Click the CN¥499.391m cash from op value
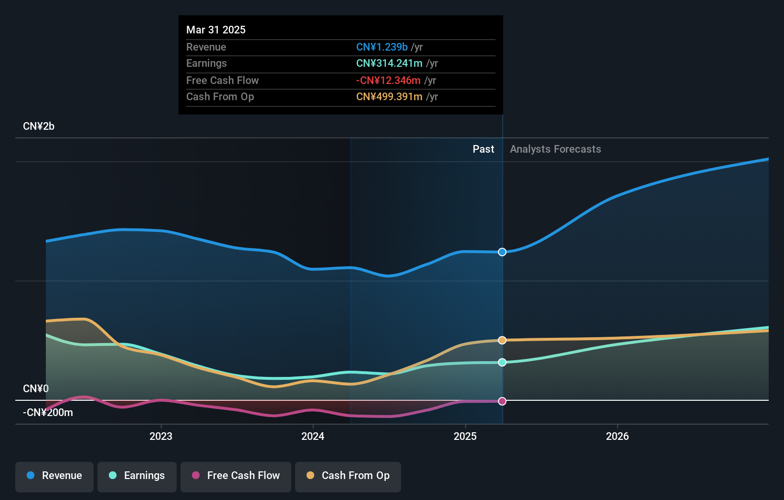The width and height of the screenshot is (784, 500). pos(389,96)
